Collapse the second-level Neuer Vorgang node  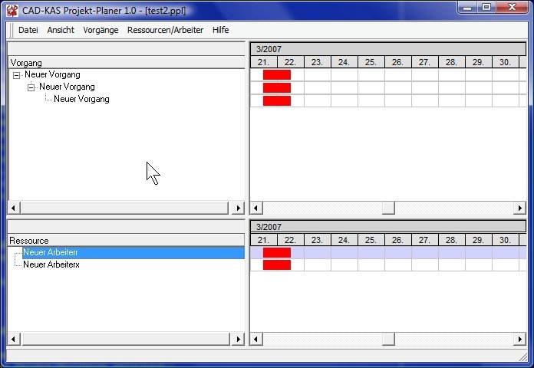pyautogui.click(x=31, y=87)
